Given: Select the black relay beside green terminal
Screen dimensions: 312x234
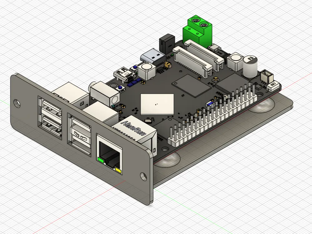Looking at the screenshot, I should click(x=167, y=44).
